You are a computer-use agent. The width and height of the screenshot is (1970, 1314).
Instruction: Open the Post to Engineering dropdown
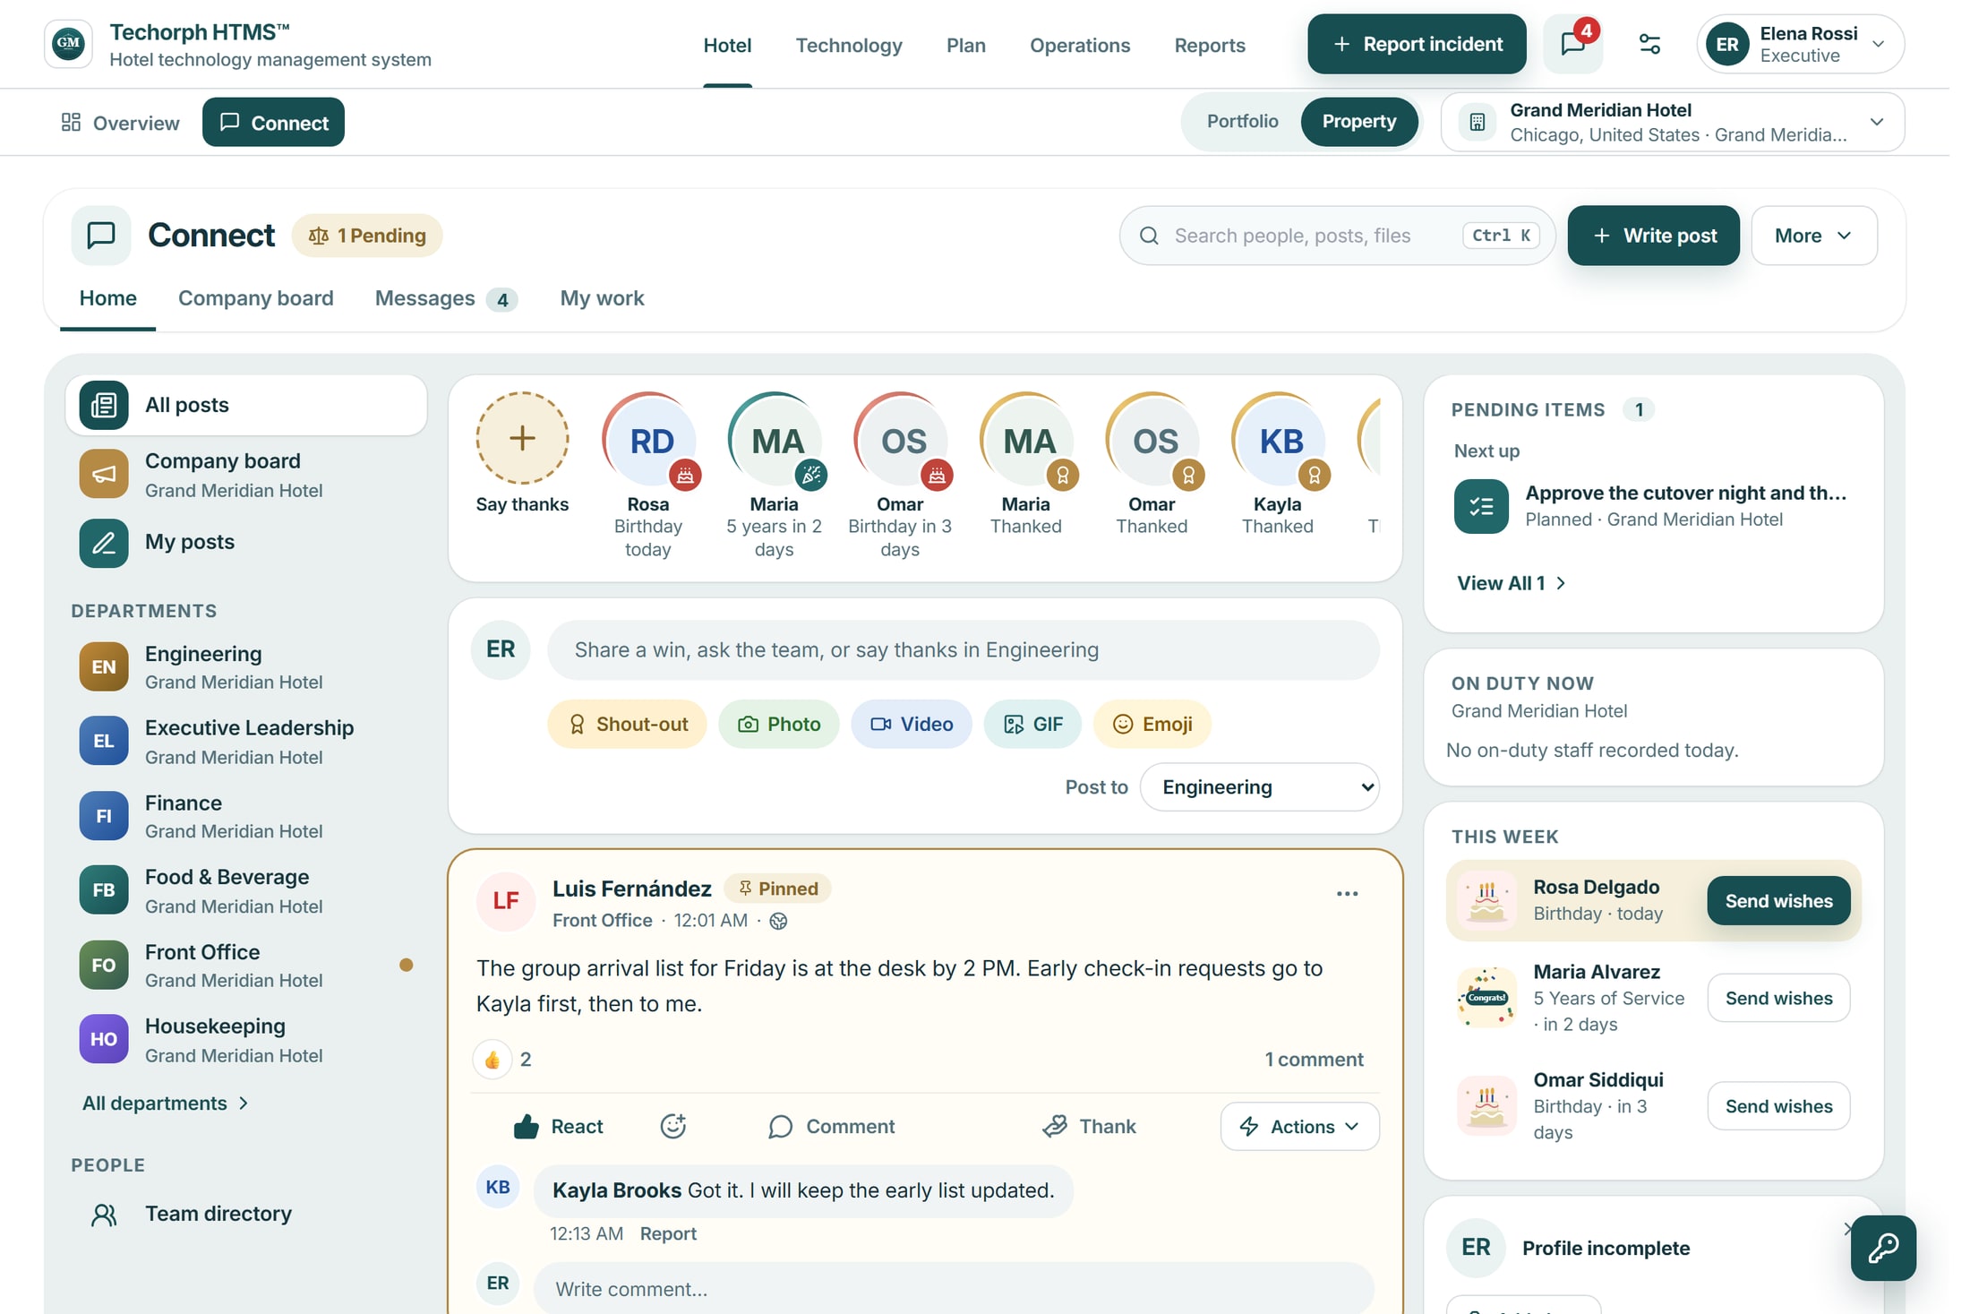coord(1259,787)
